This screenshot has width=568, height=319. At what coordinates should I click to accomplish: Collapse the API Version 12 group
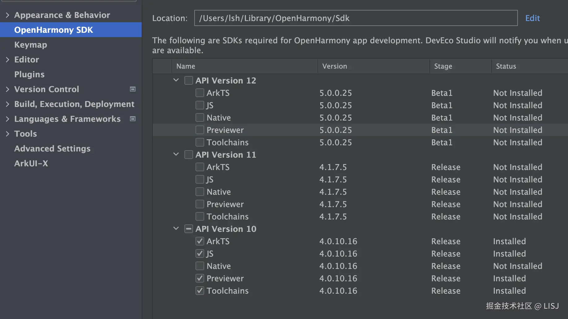(176, 80)
